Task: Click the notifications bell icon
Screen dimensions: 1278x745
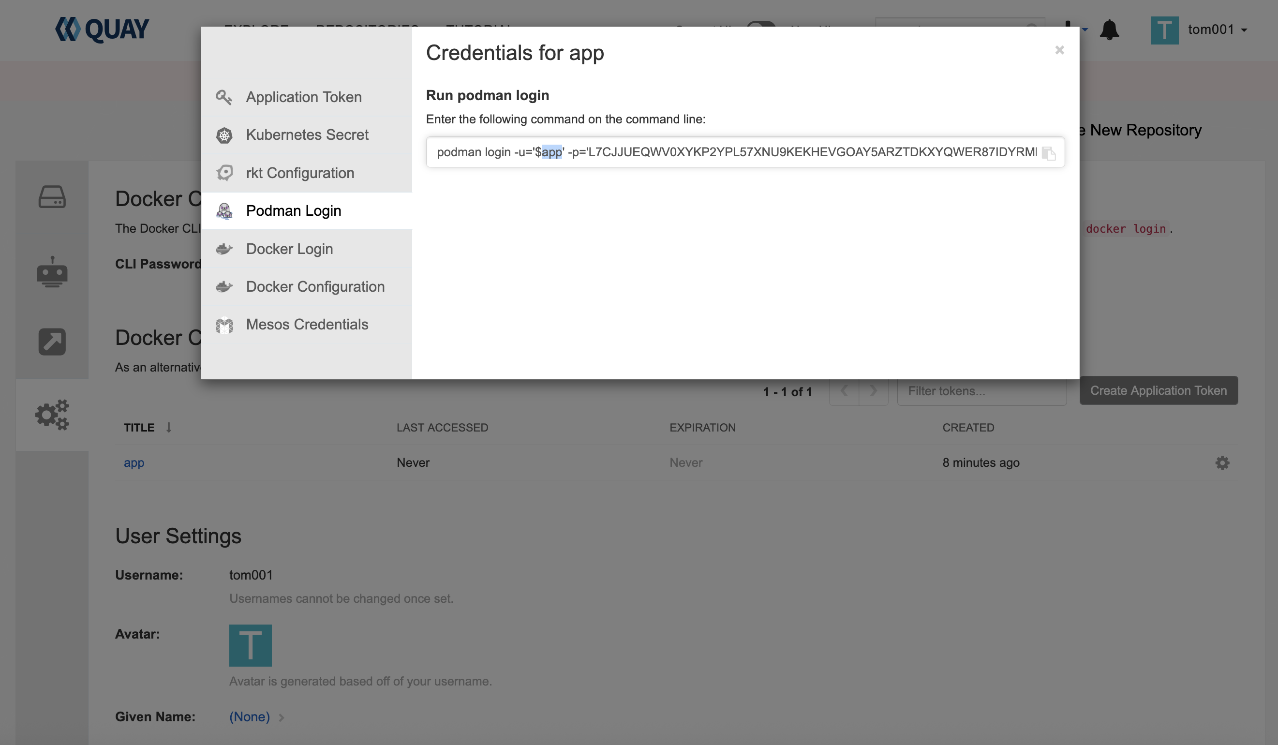Action: click(x=1109, y=30)
